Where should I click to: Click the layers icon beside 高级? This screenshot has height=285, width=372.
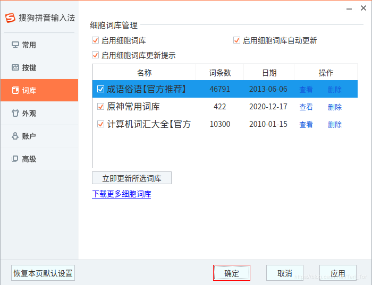click(x=15, y=159)
